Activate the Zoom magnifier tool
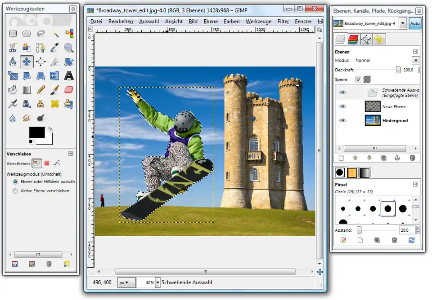The width and height of the screenshot is (432, 300). 68,47
